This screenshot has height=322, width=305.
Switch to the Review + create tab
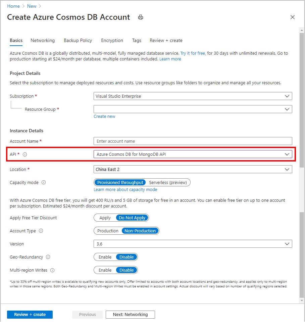tap(166, 40)
